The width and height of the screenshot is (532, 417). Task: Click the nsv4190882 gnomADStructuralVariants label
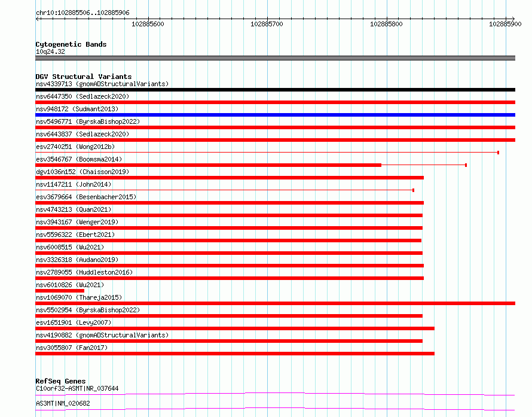(x=102, y=335)
